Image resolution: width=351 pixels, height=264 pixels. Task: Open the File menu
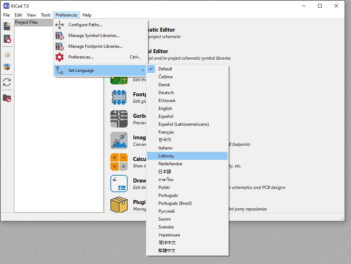tap(6, 15)
